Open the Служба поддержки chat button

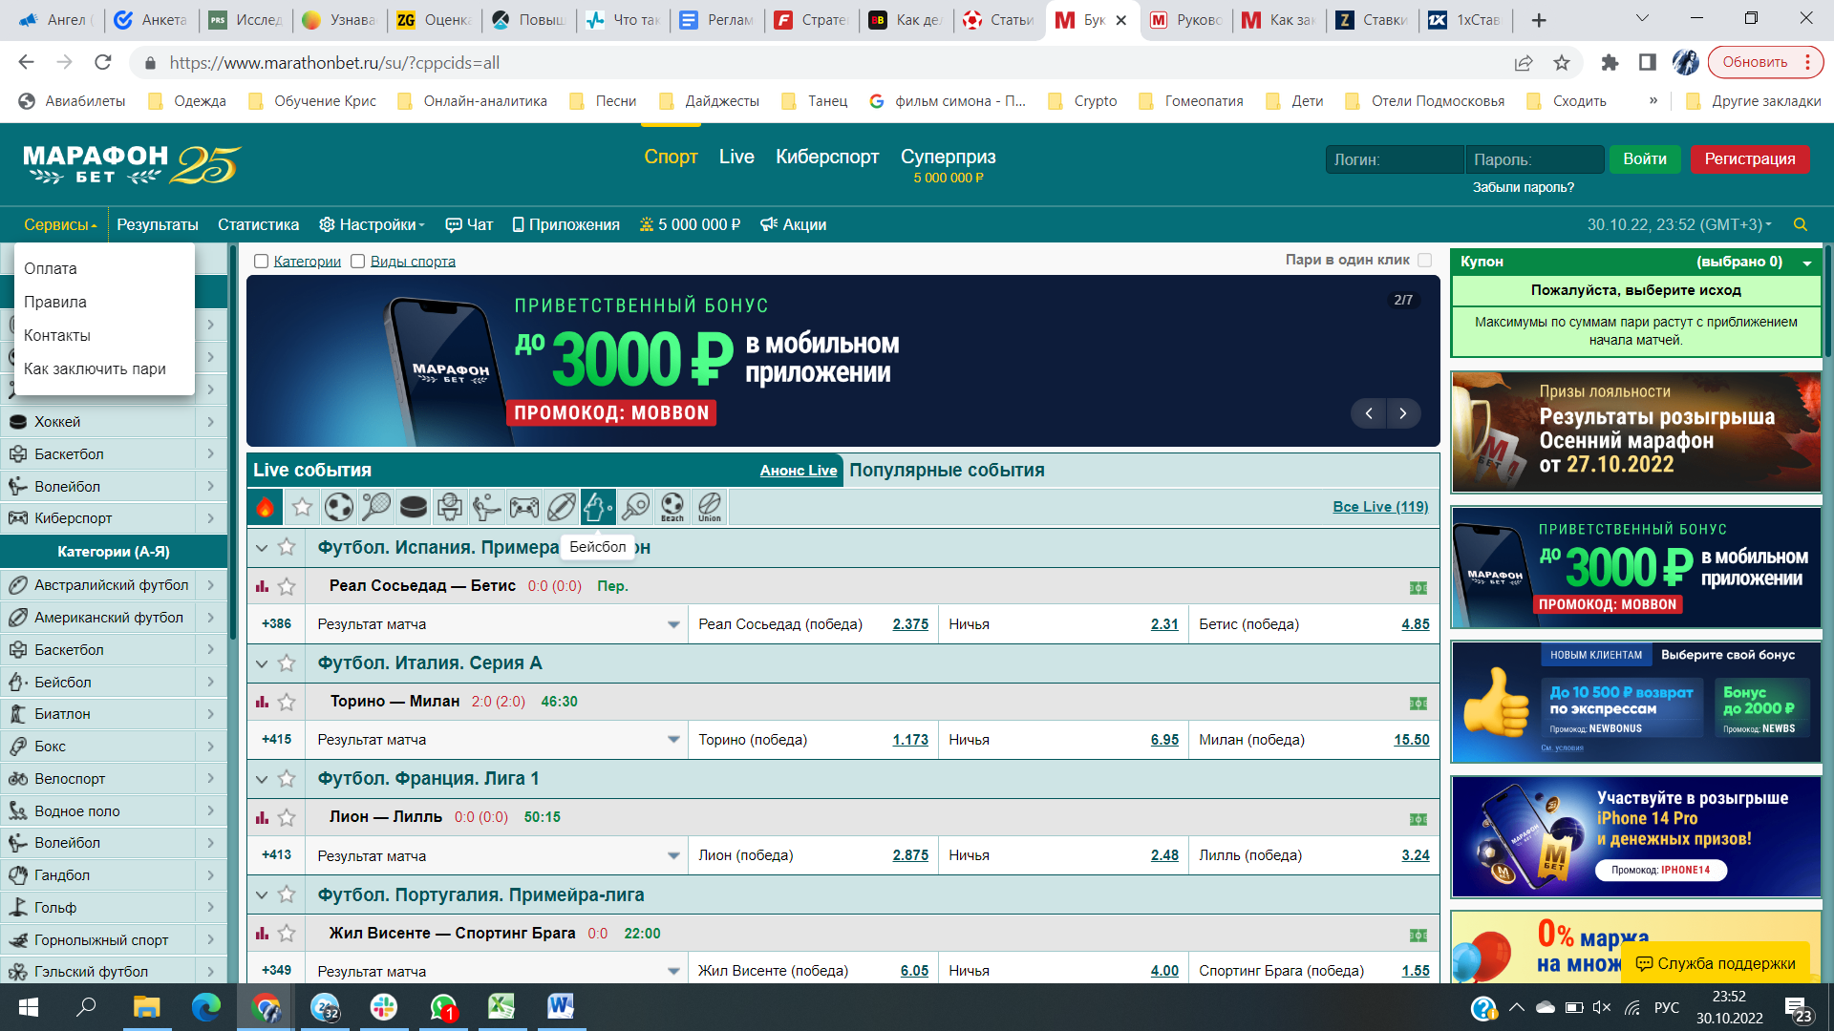(1716, 964)
